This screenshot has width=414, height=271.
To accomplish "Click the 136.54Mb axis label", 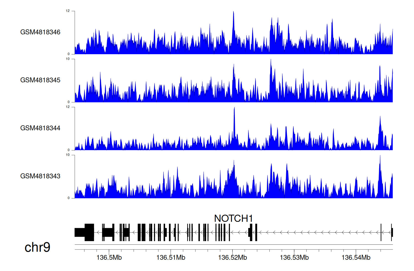I will tap(356, 258).
